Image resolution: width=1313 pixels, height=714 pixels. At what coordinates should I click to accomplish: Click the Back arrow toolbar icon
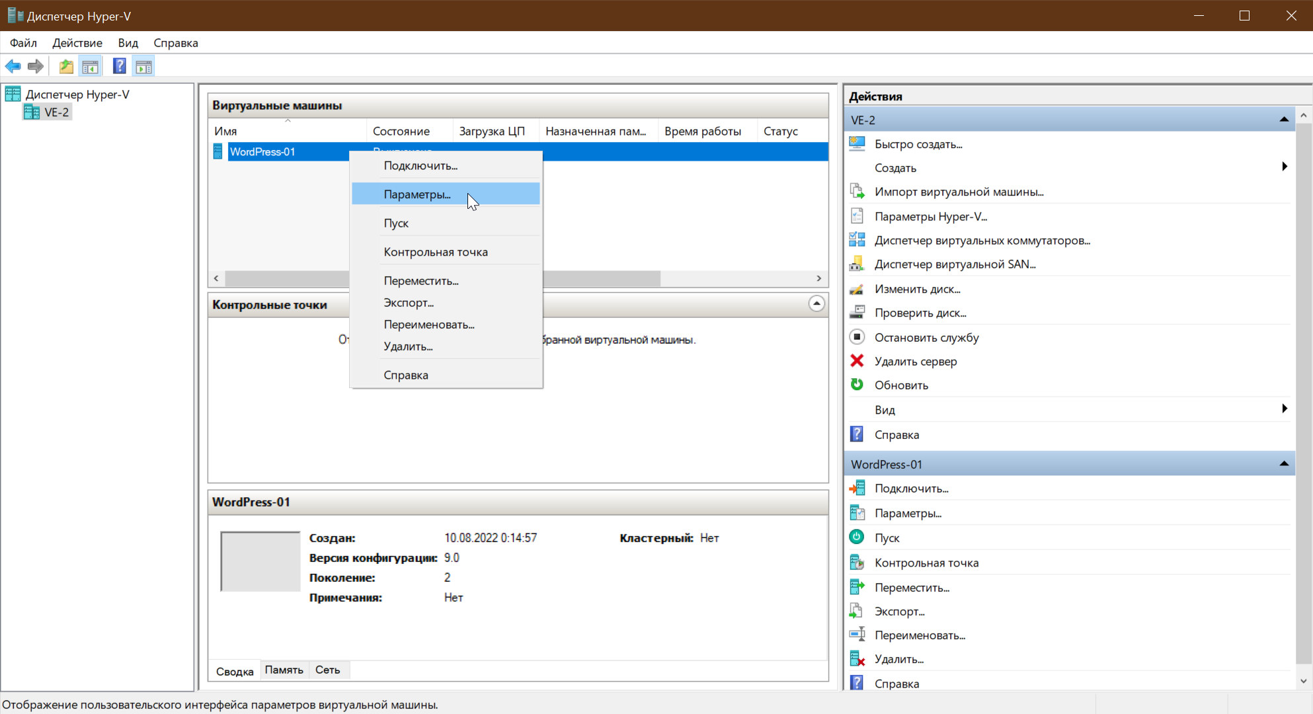[x=13, y=66]
